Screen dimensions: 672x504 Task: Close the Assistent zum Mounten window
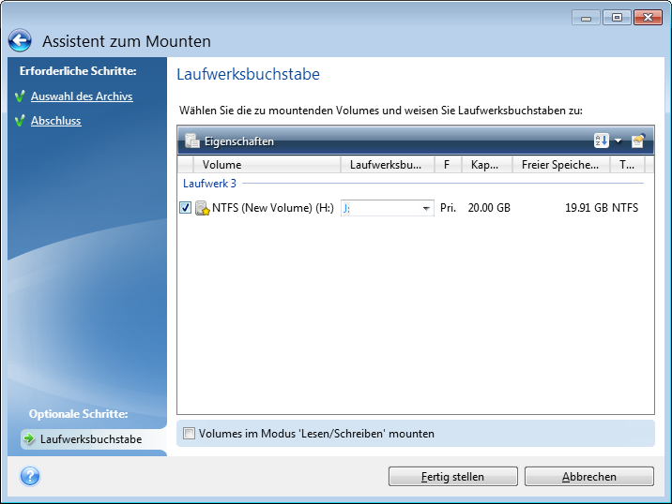point(648,18)
